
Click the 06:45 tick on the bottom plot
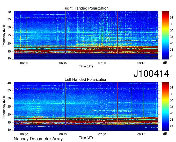coord(63,134)
